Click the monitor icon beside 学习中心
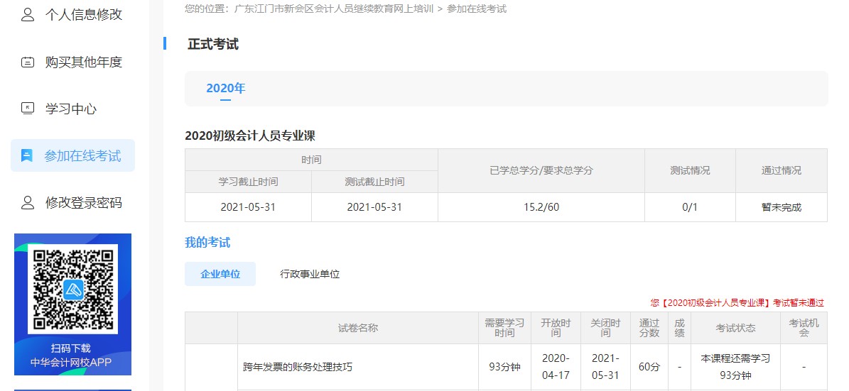Screen dimensions: 849x391 point(28,109)
